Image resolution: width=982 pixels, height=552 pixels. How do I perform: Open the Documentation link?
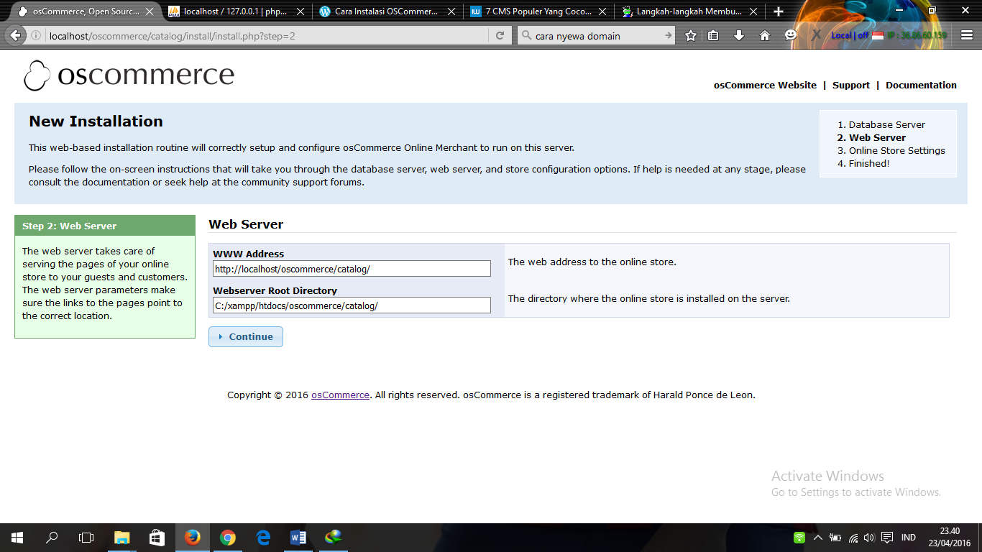click(921, 85)
